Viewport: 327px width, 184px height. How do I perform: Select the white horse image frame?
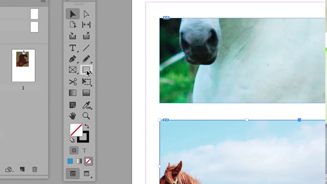(242, 61)
